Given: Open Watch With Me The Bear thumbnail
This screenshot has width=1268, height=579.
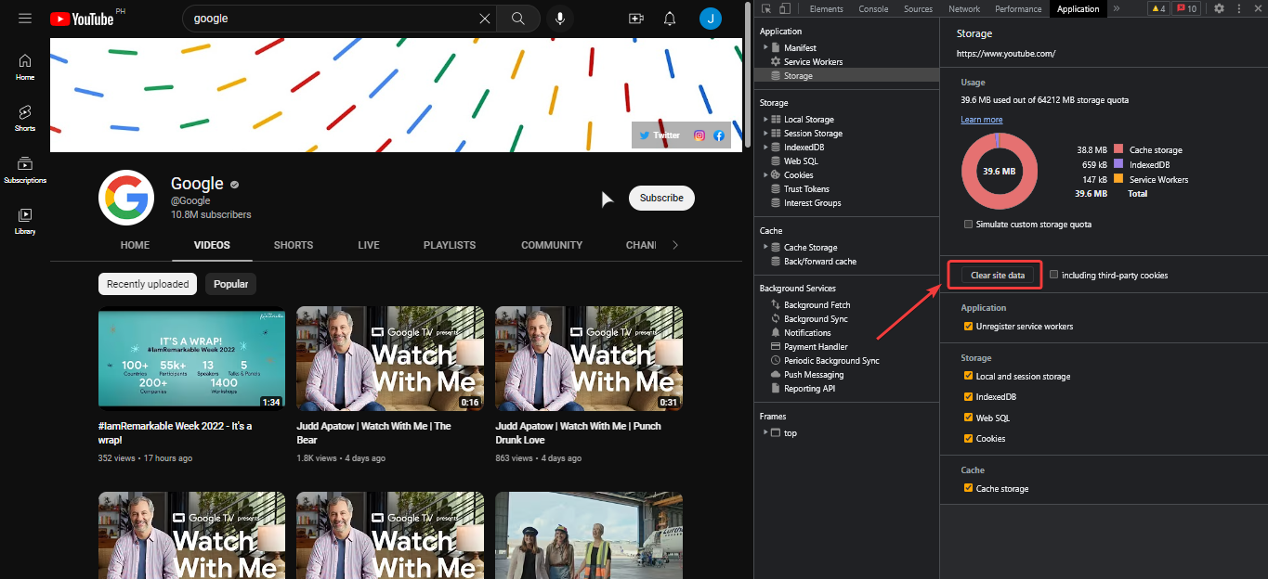Looking at the screenshot, I should (390, 358).
